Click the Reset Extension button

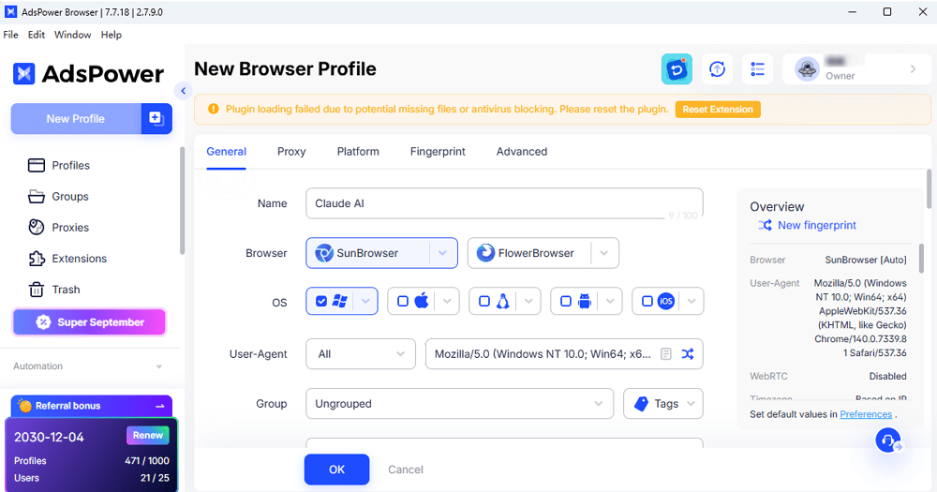(x=718, y=110)
